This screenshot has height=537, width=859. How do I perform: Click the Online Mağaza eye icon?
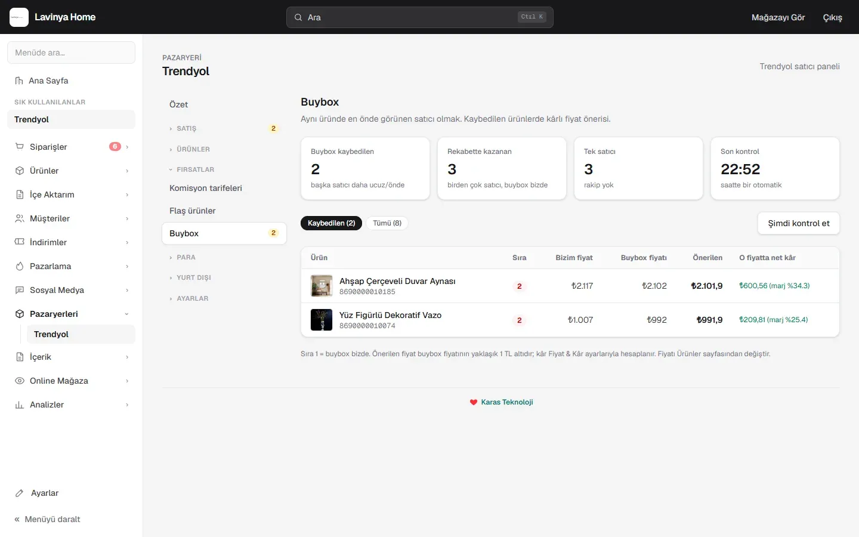click(20, 381)
